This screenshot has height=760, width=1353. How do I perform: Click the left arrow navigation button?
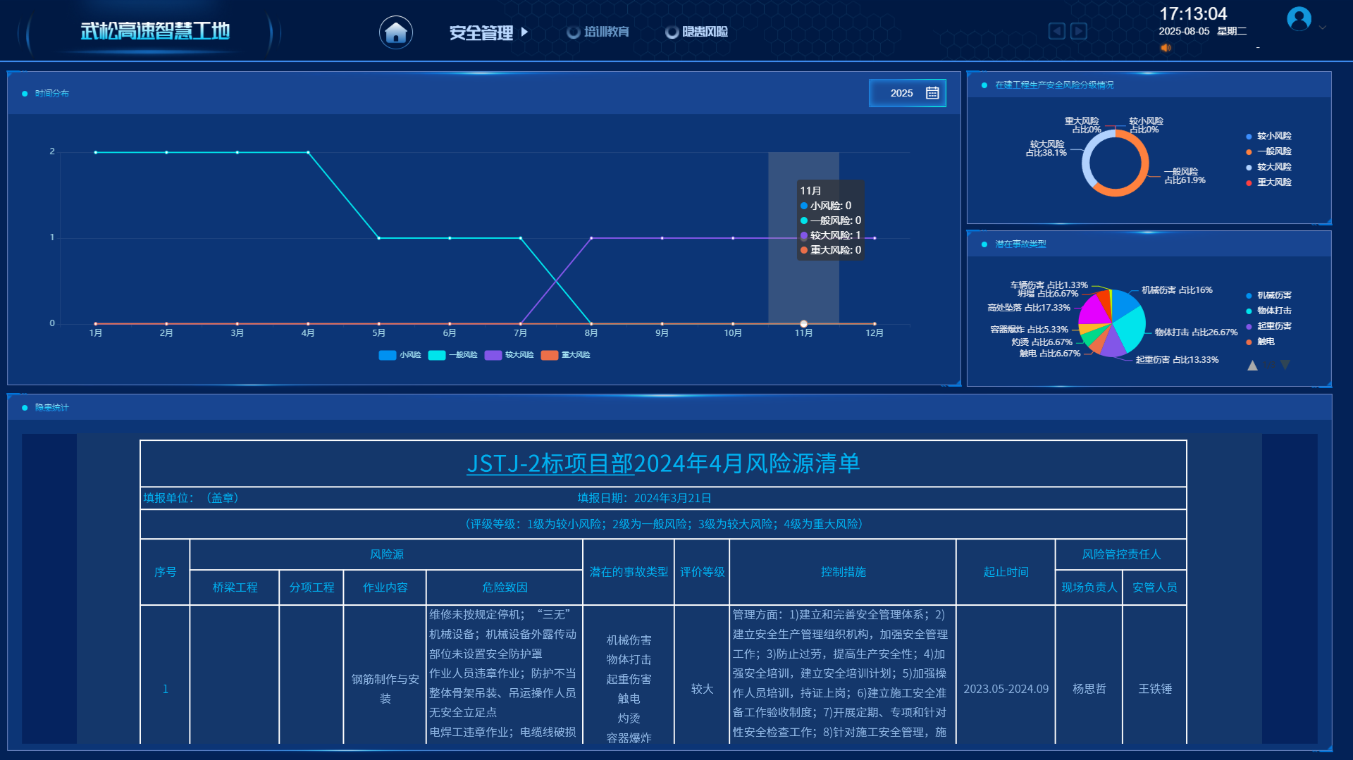(1056, 31)
